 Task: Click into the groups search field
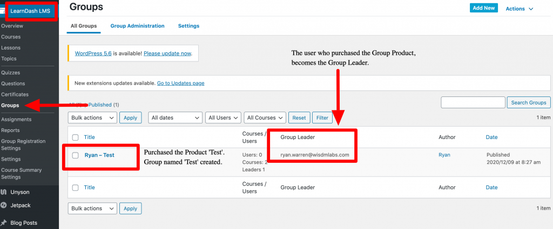point(473,102)
